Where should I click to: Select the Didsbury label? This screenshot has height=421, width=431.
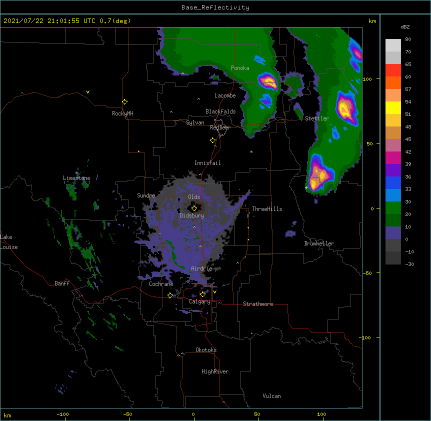tap(192, 215)
